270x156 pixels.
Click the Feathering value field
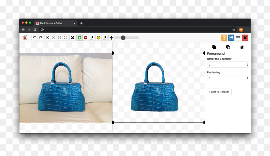(x=228, y=78)
